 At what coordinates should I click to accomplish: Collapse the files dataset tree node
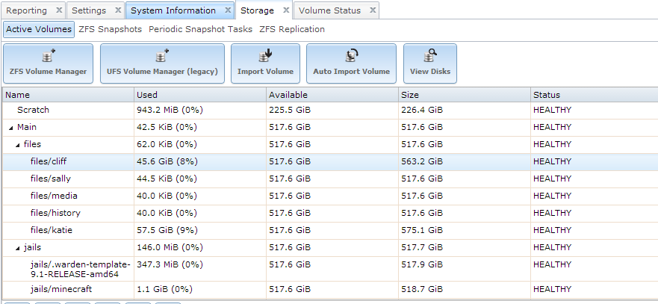pyautogui.click(x=18, y=144)
